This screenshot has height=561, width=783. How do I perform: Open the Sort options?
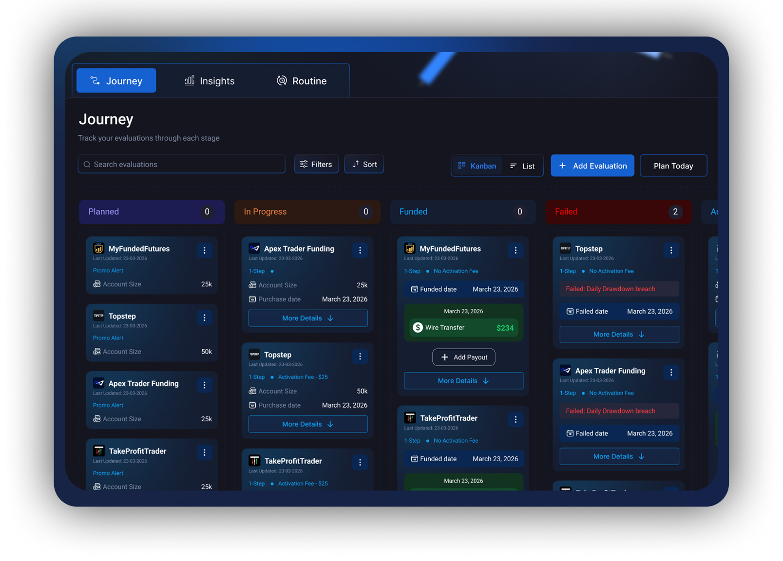[x=364, y=164]
